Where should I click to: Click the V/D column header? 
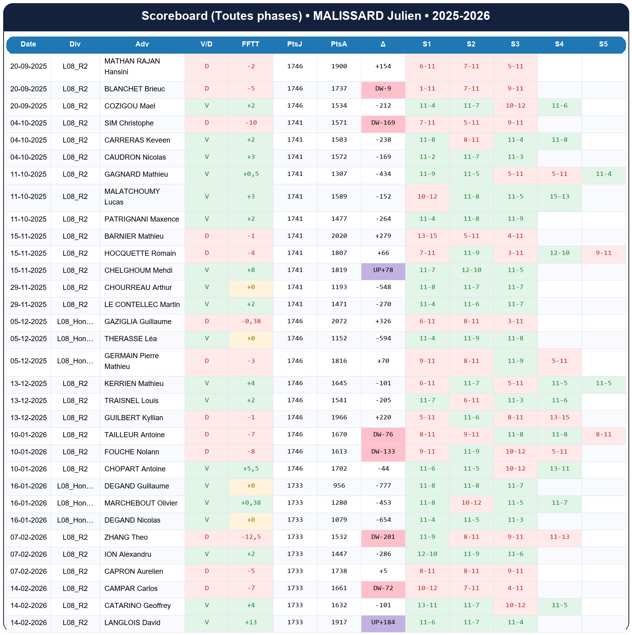pos(207,44)
